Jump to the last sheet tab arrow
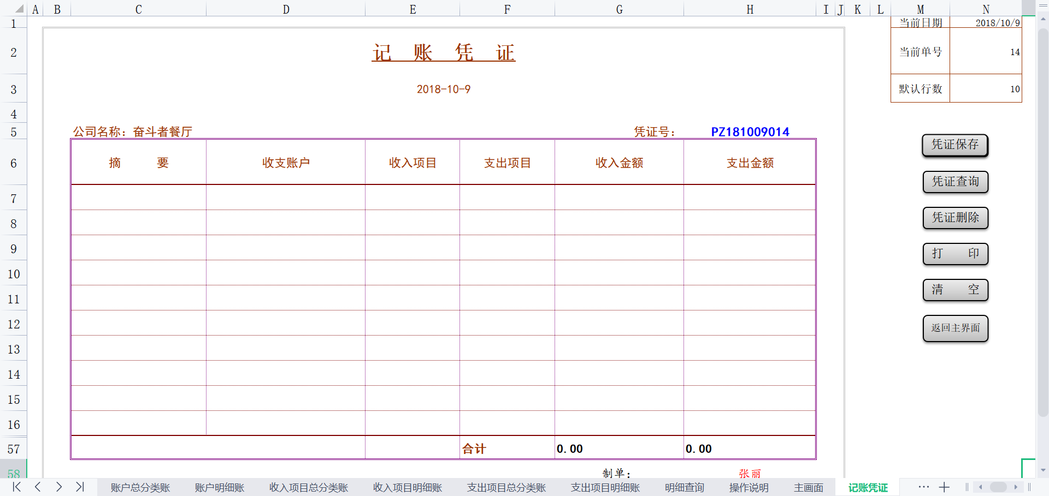Image resolution: width=1049 pixels, height=496 pixels. (x=80, y=487)
